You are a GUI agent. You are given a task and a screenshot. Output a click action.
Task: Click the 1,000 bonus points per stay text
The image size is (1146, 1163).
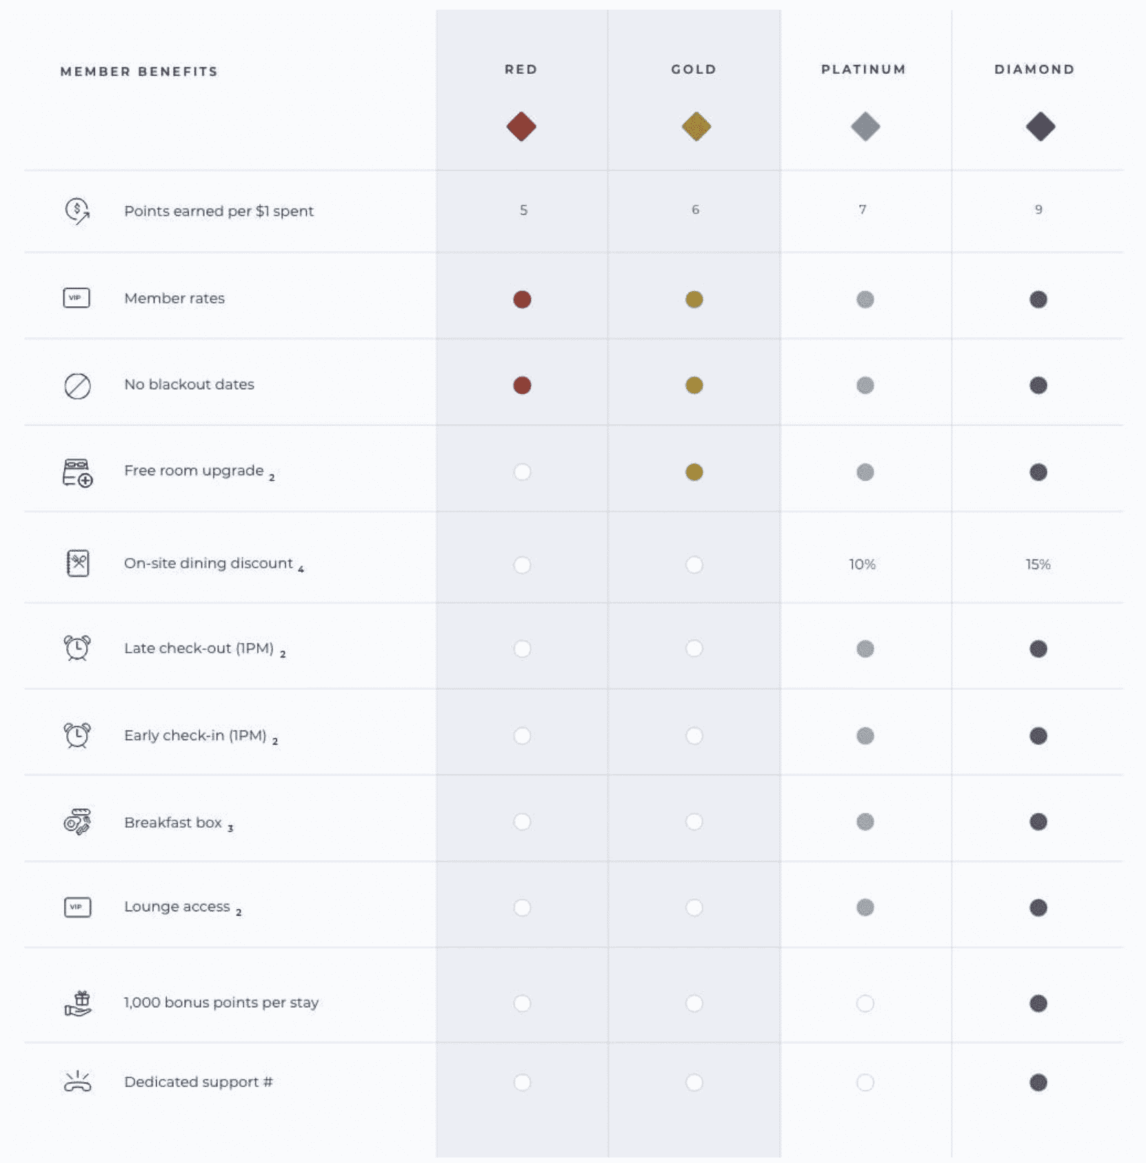click(x=221, y=1002)
